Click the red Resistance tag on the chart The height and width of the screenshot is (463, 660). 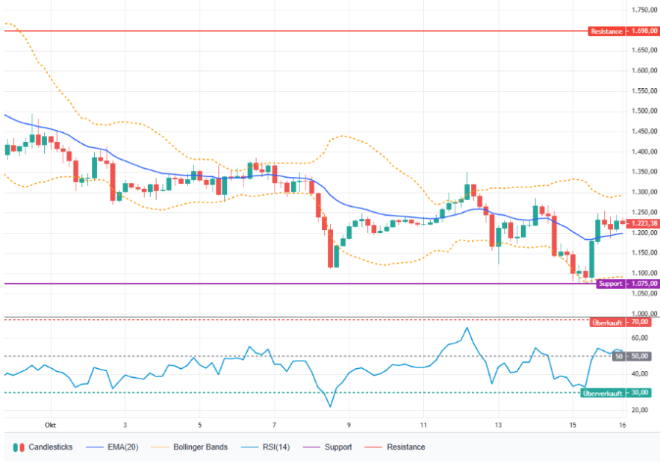606,31
